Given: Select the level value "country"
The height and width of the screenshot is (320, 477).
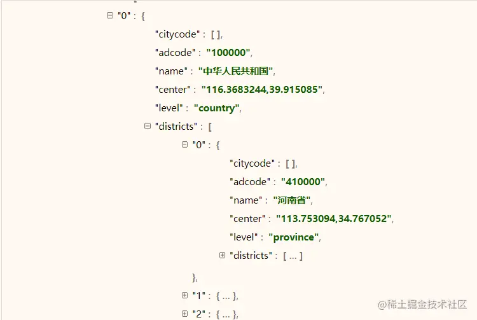Looking at the screenshot, I should [x=217, y=108].
